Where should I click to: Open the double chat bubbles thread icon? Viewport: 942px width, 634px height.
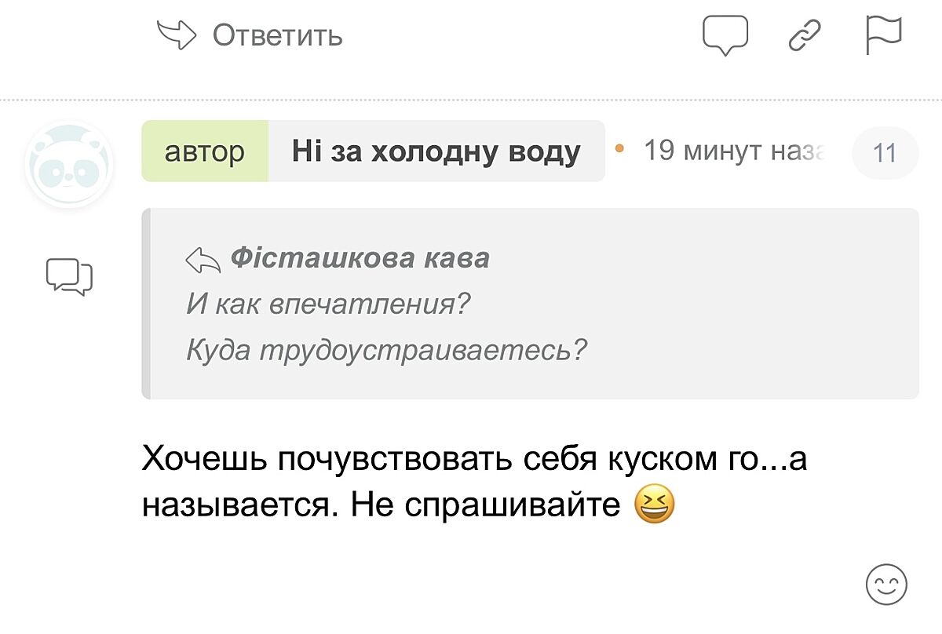point(69,276)
